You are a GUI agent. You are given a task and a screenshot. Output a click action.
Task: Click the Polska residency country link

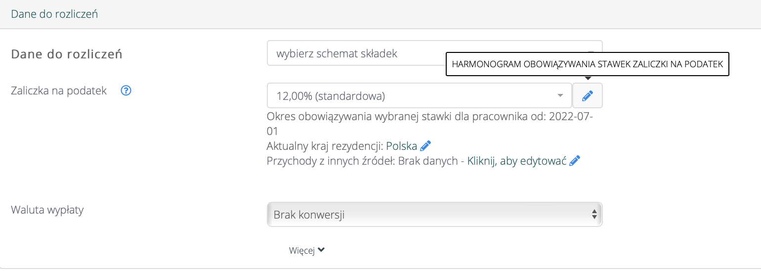point(401,146)
